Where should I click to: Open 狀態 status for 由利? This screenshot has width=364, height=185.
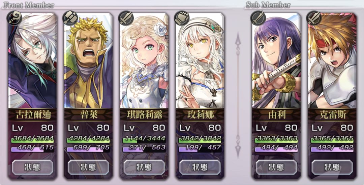[x=276, y=167]
